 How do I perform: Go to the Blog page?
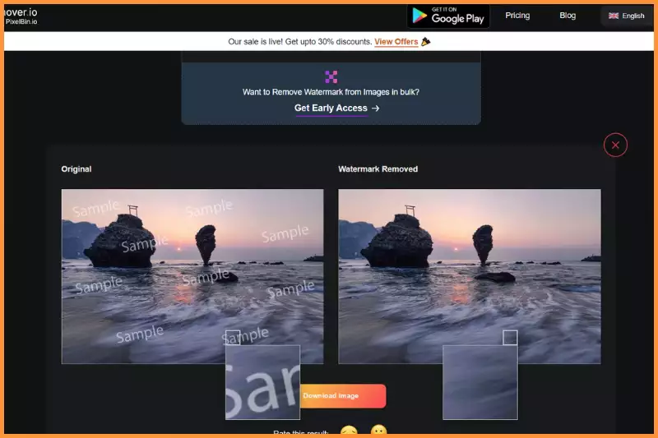[568, 16]
